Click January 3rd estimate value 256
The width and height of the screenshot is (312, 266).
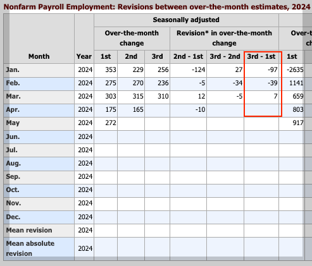(163, 70)
